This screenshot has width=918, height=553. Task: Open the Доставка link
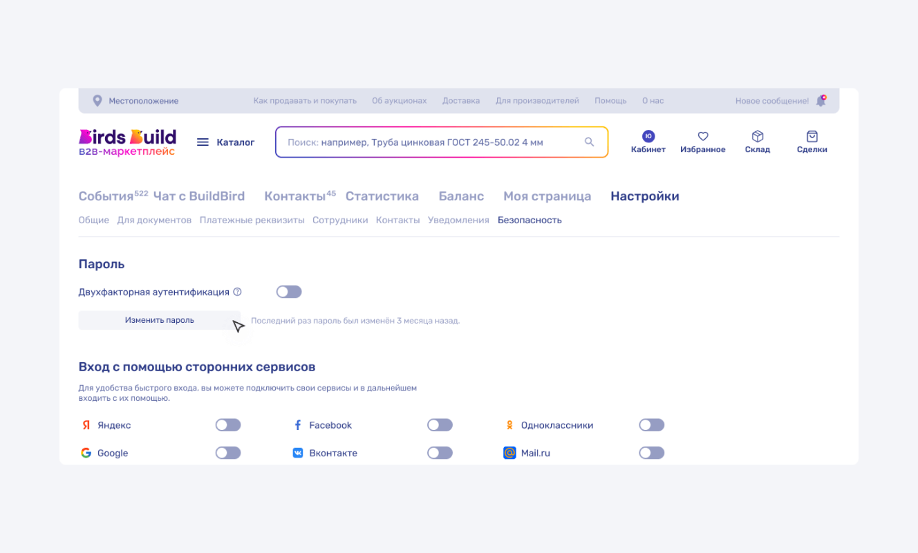460,101
